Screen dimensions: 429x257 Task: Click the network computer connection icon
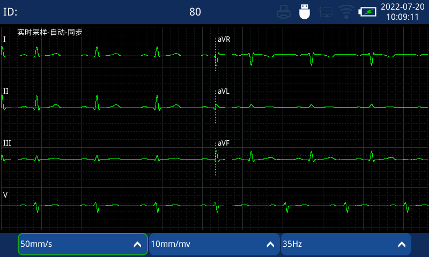pyautogui.click(x=326, y=12)
